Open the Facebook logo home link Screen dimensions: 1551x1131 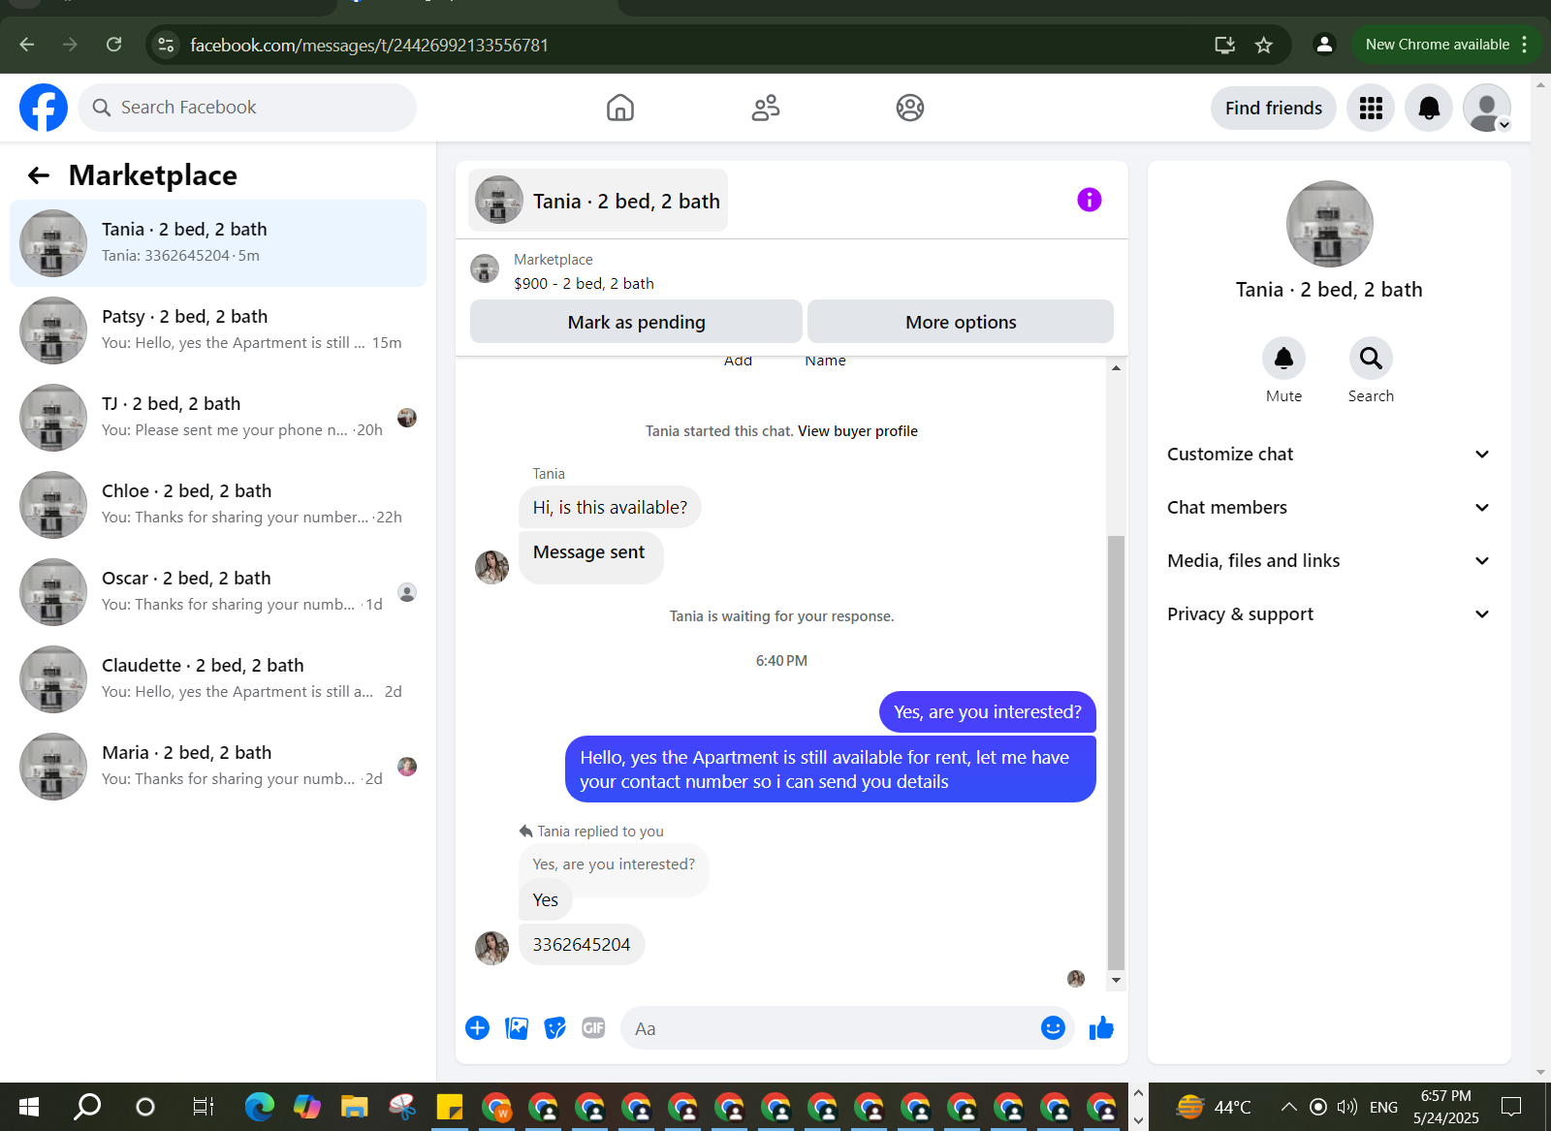[x=44, y=108]
